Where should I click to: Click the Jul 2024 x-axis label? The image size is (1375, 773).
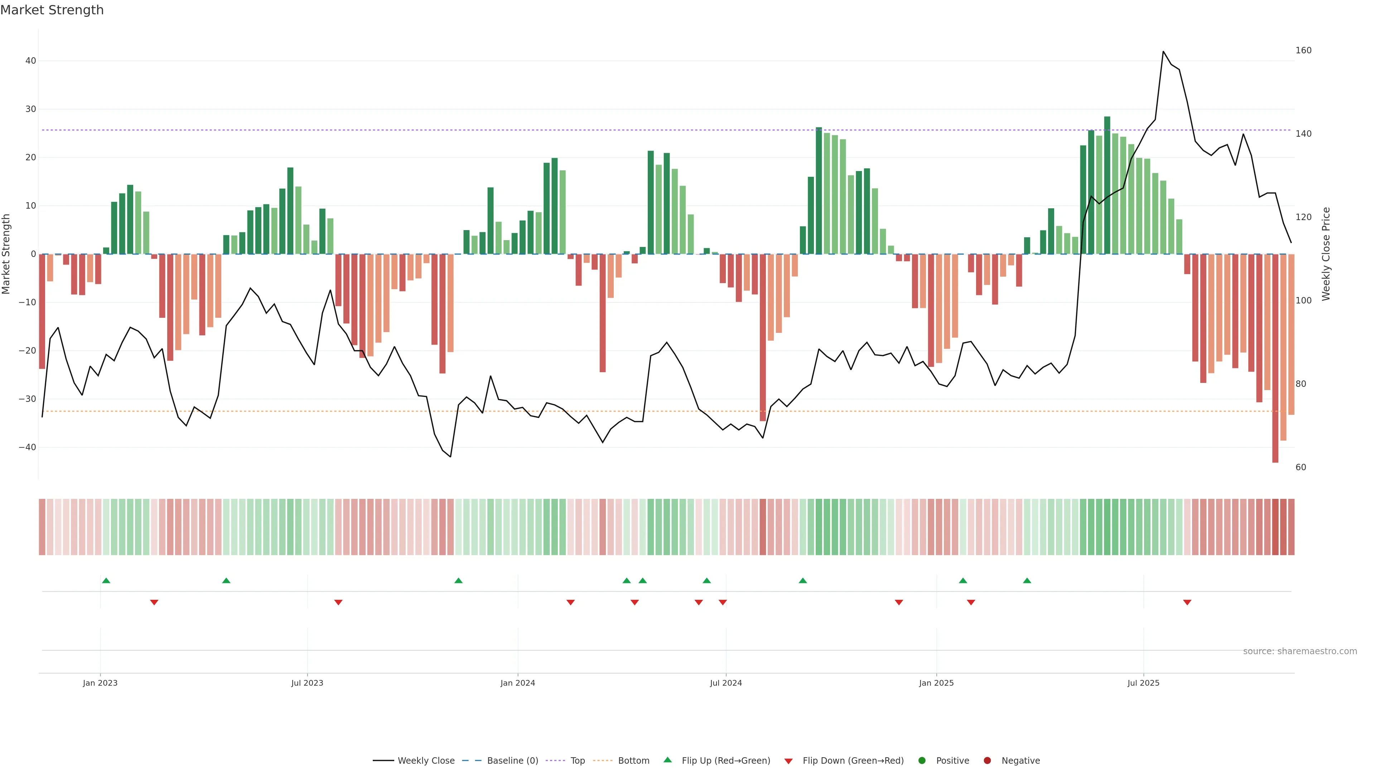tap(725, 683)
